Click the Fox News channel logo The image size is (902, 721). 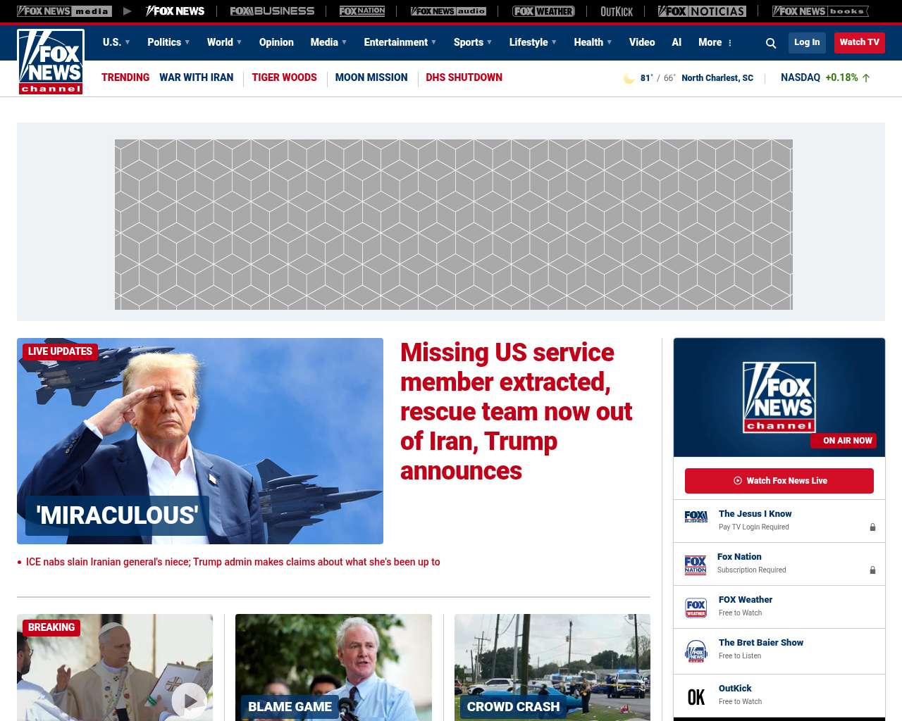[51, 62]
